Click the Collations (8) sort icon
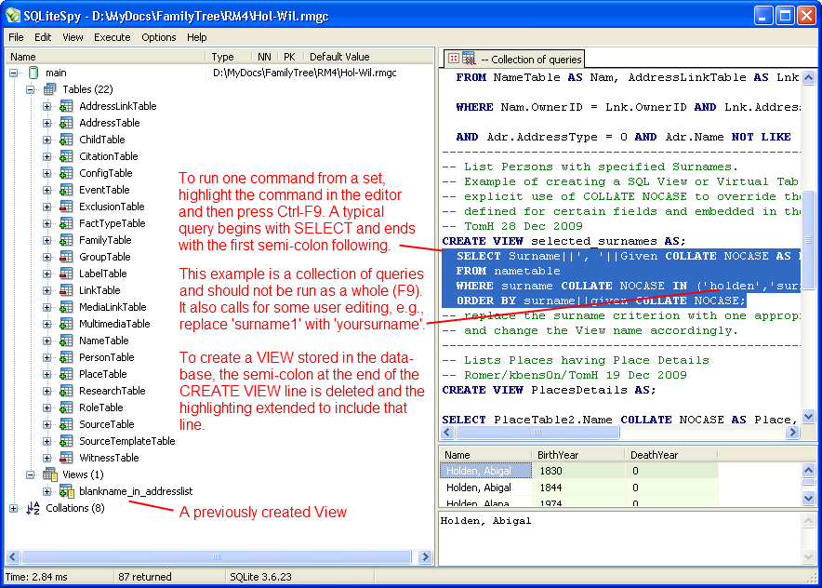The image size is (822, 588). (33, 508)
